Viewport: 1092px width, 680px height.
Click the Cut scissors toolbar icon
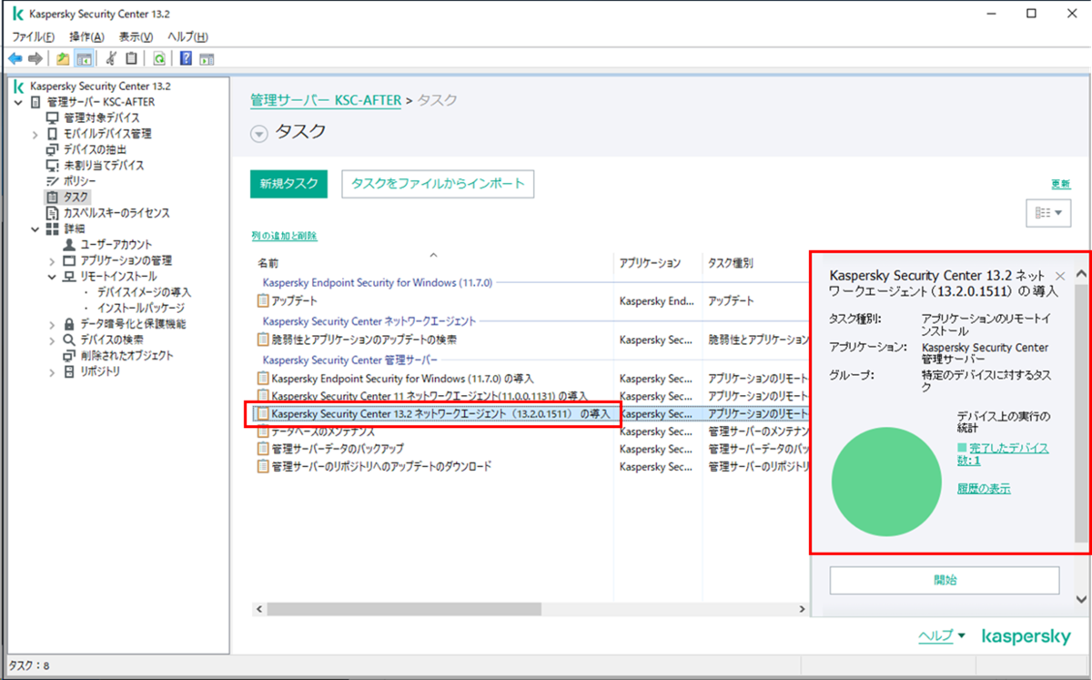tap(111, 58)
